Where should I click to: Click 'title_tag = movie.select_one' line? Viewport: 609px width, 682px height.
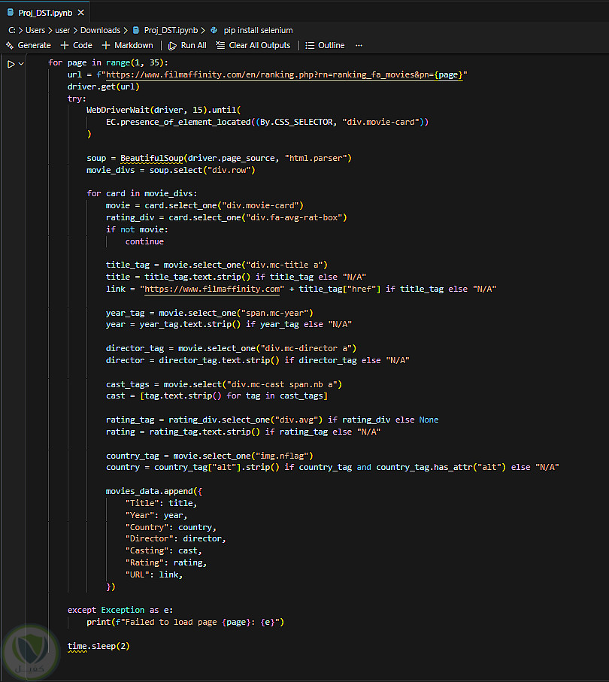tap(217, 265)
